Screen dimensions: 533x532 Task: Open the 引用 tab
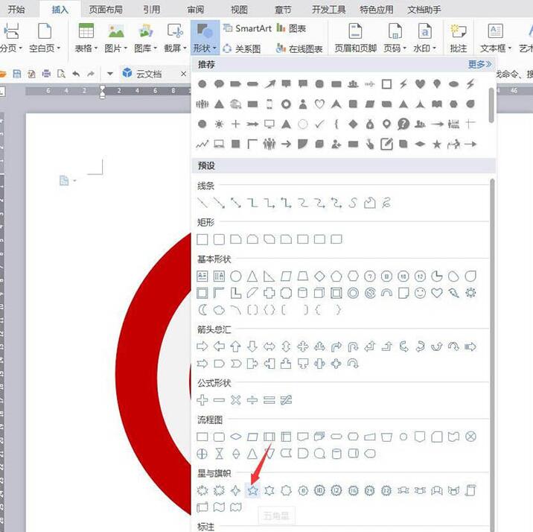click(x=152, y=9)
